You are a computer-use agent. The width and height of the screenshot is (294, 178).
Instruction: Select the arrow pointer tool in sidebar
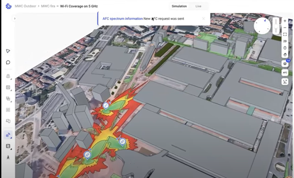coord(8,51)
